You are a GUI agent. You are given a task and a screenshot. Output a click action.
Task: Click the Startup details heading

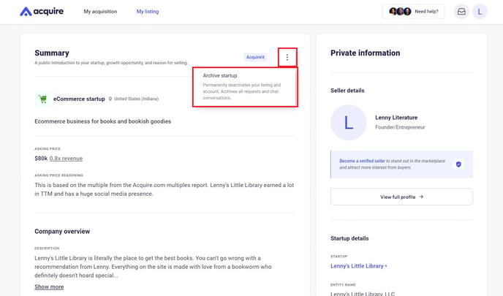pyautogui.click(x=349, y=238)
